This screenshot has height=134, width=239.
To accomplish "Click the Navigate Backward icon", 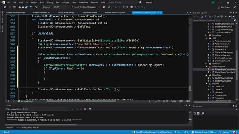I will click(5, 7).
